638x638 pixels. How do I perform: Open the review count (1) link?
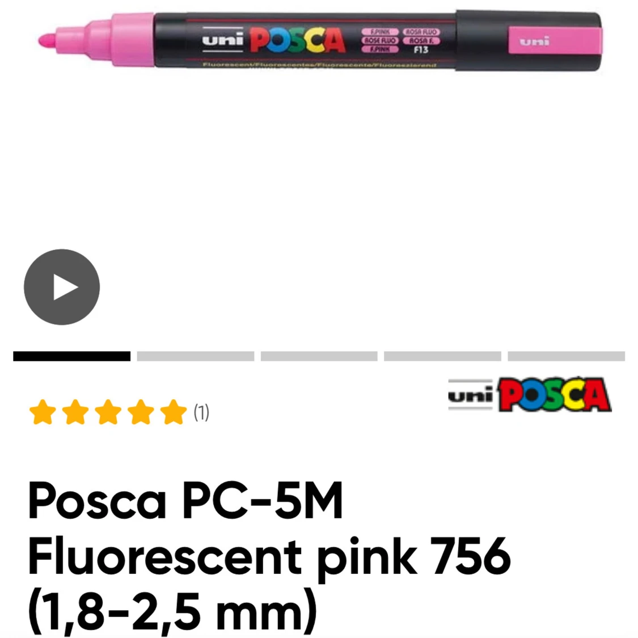point(201,412)
